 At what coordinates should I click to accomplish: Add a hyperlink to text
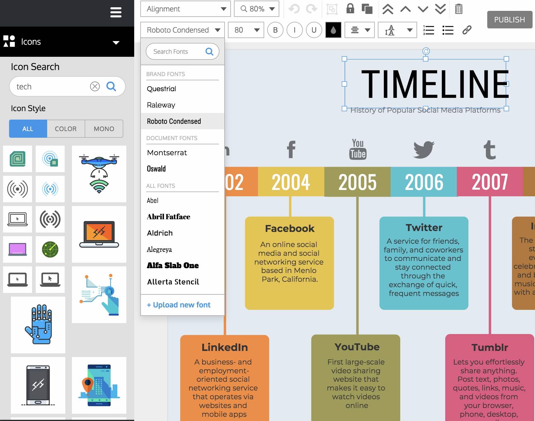pos(467,30)
